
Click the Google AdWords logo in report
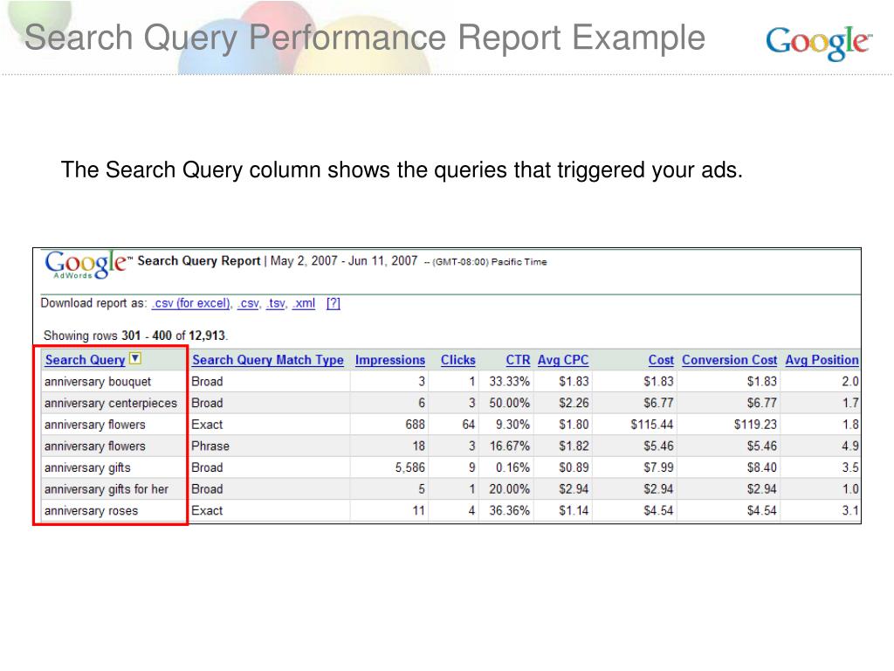pyautogui.click(x=88, y=264)
